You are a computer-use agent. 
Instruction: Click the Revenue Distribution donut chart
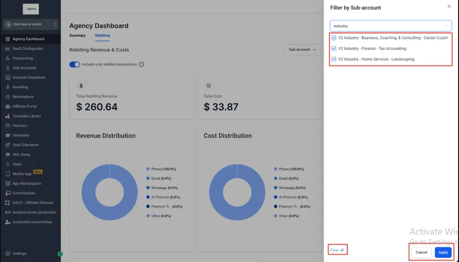(109, 192)
